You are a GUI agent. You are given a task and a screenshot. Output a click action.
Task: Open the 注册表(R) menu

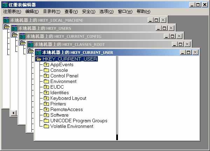[12, 12]
